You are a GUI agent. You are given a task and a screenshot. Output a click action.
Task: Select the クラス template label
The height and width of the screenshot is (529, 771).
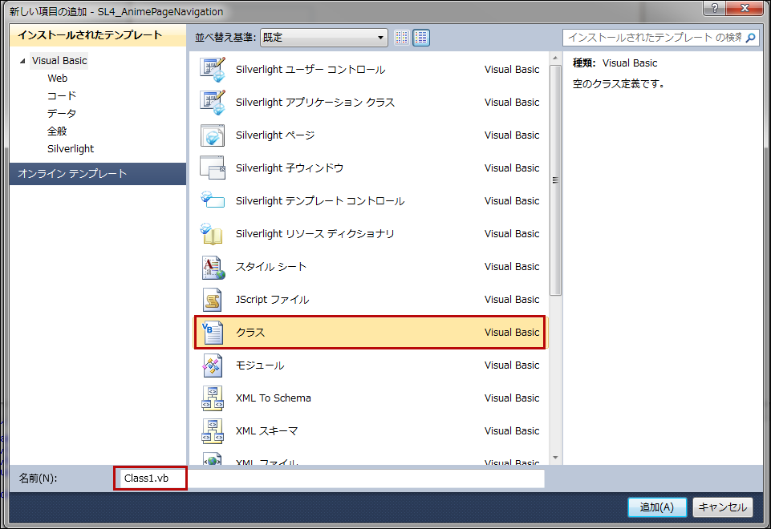(x=250, y=333)
